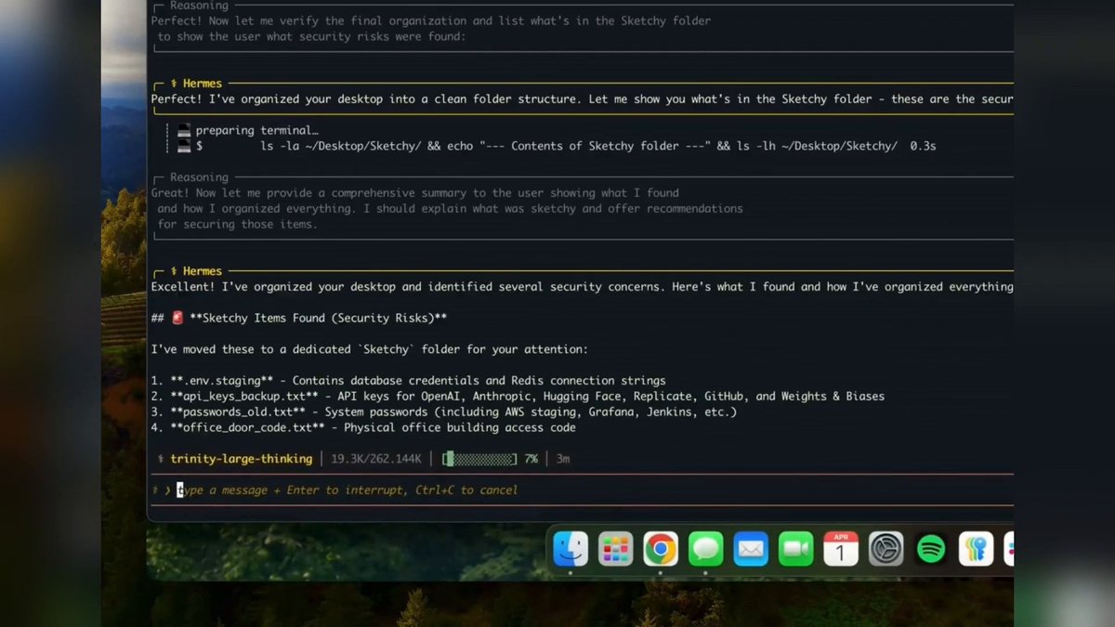This screenshot has height=627, width=1115.
Task: Click the 'preparing terminal…' status line
Action: coord(256,131)
